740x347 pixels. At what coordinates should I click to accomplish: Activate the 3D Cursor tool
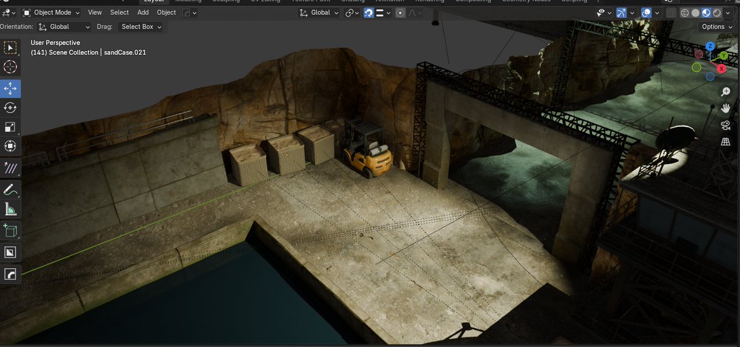click(10, 67)
